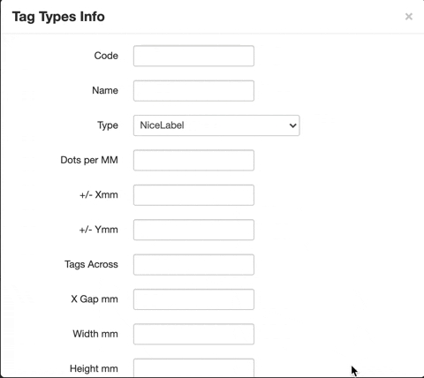Click into the Name text box

(193, 91)
